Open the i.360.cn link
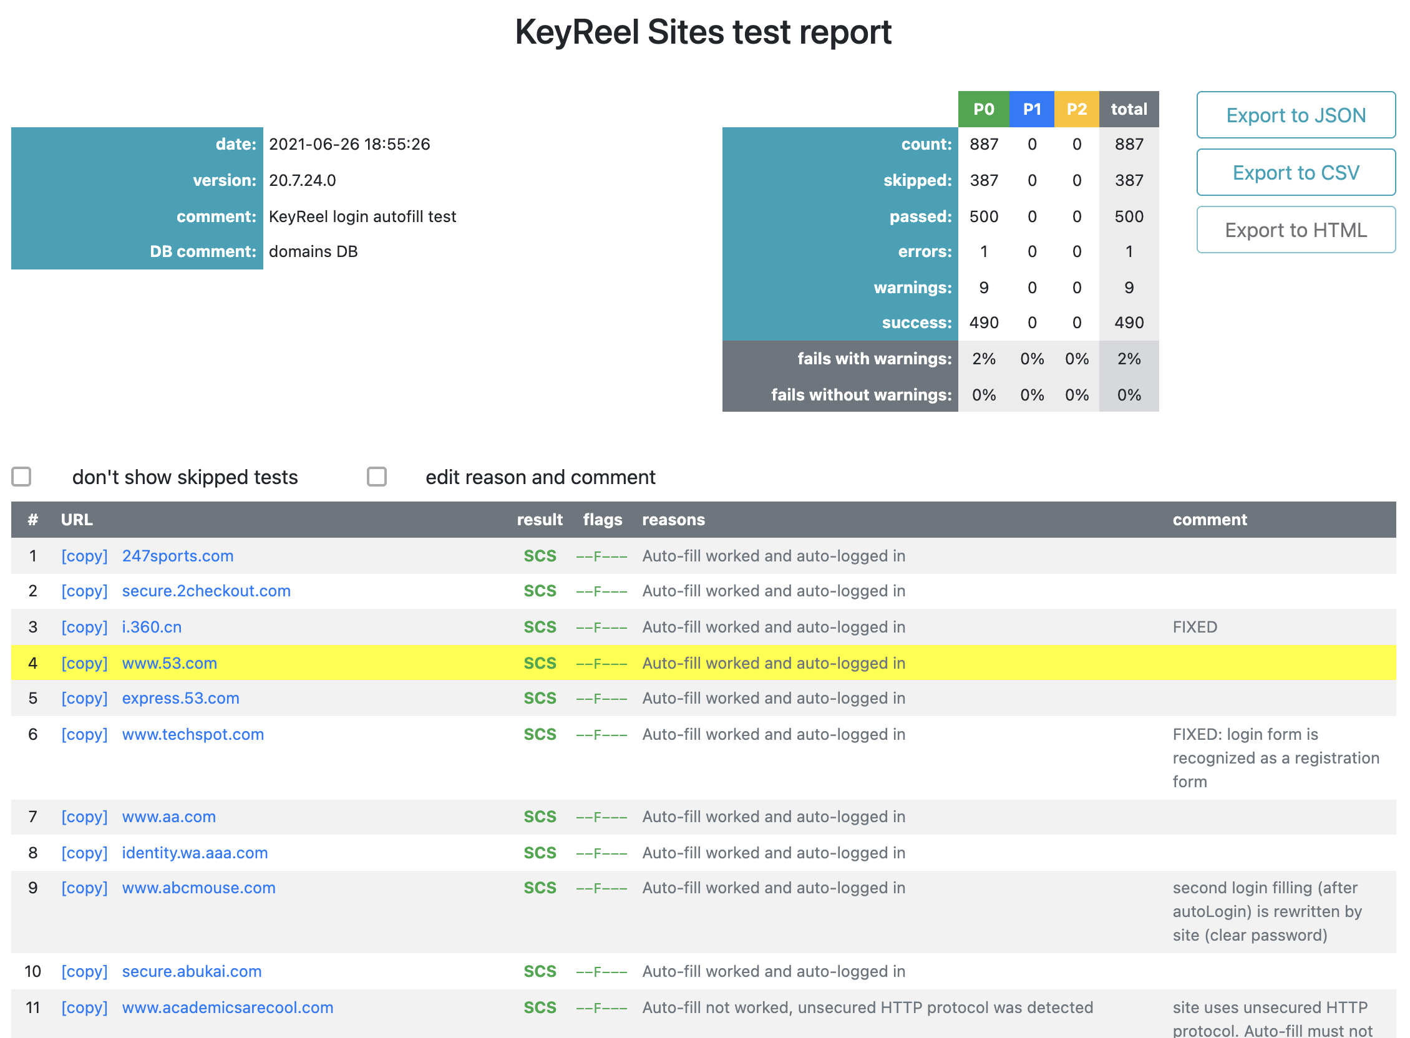The image size is (1410, 1038). (152, 627)
